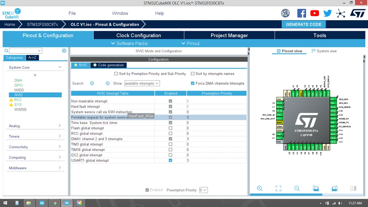368x207 pixels.
Task: Click the Twitter bird icon
Action: (327, 13)
